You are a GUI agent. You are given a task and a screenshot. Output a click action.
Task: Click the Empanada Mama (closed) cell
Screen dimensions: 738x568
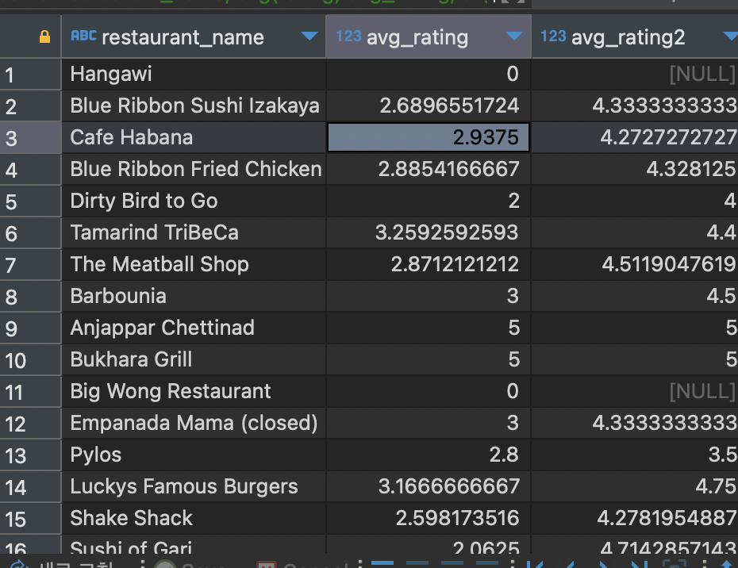(194, 424)
